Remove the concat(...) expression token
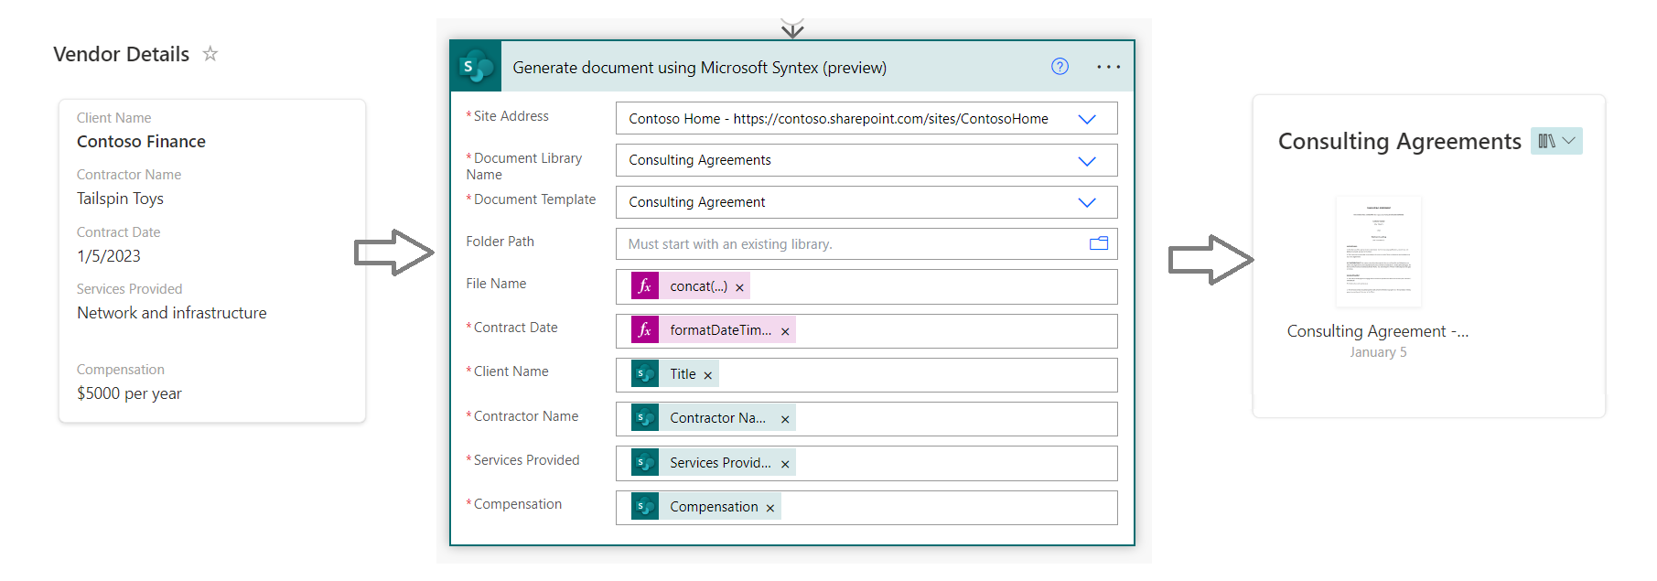Image resolution: width=1657 pixels, height=581 pixels. [739, 287]
